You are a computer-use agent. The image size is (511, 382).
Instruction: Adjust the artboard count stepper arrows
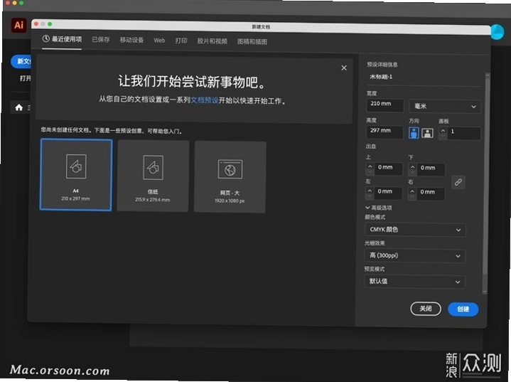click(x=443, y=134)
